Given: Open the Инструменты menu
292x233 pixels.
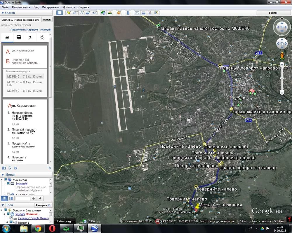Looking at the screenshot, I should point(51,7).
